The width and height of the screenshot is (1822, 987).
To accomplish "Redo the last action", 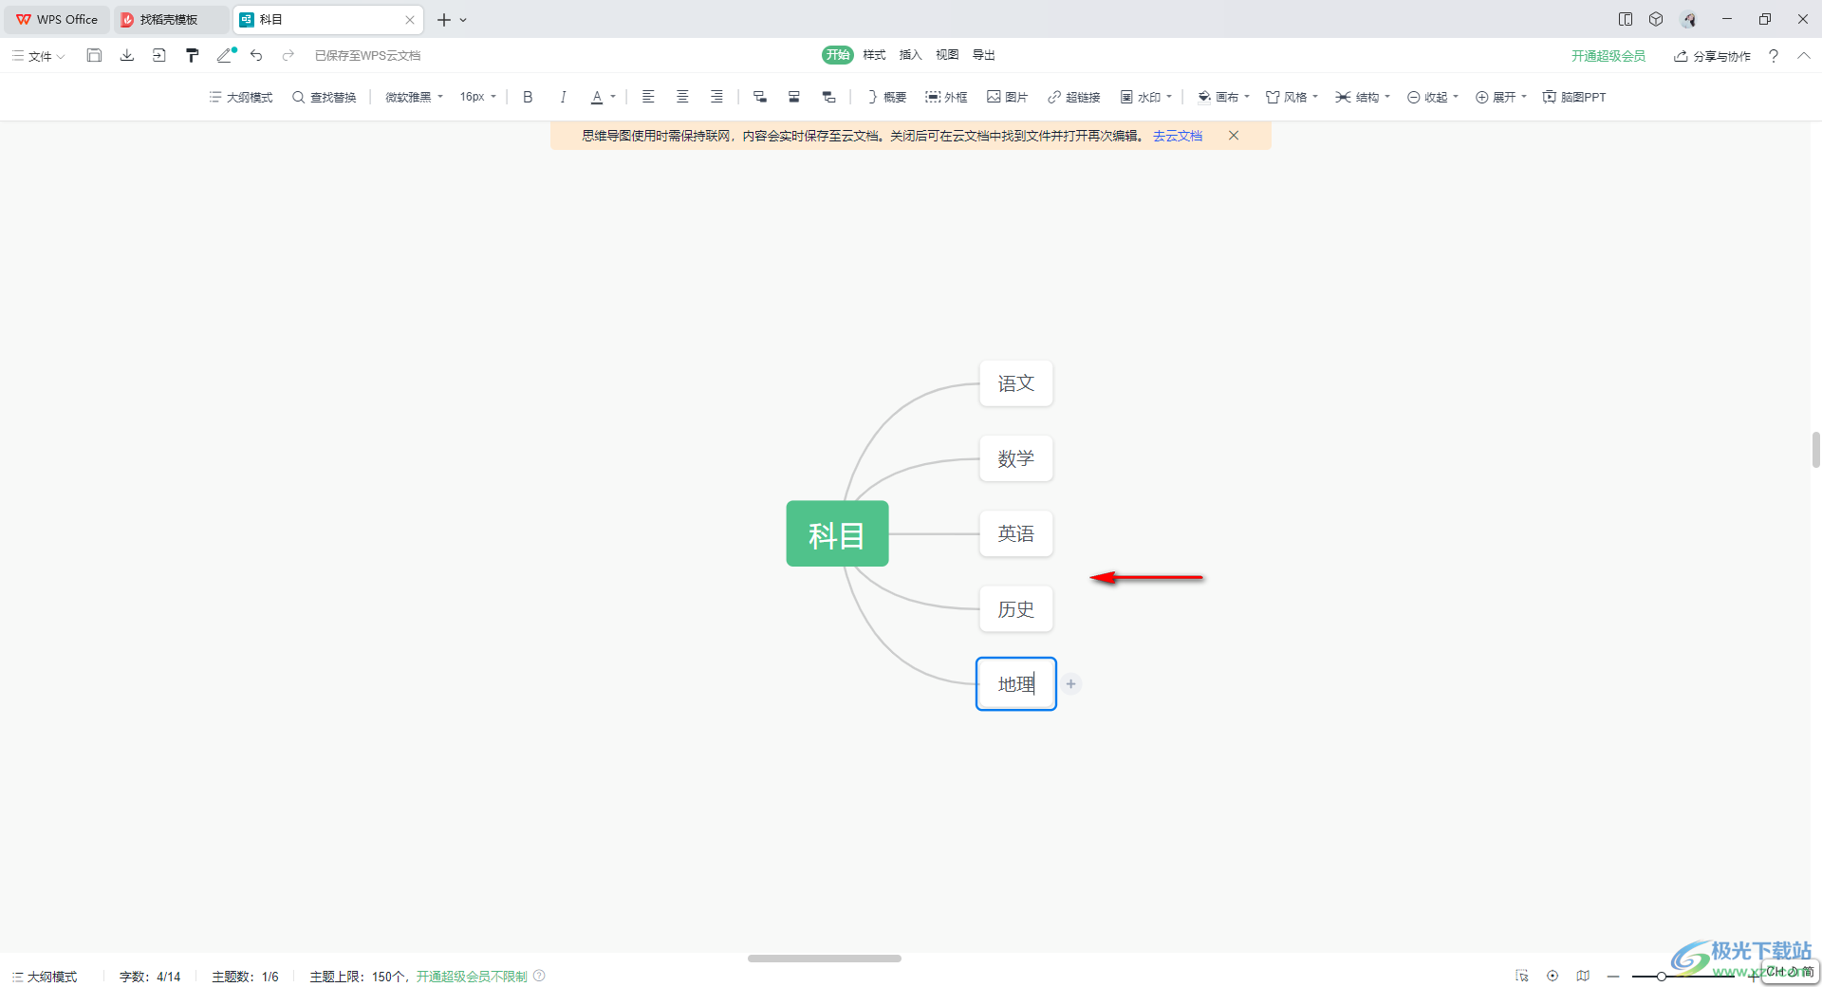I will (288, 55).
